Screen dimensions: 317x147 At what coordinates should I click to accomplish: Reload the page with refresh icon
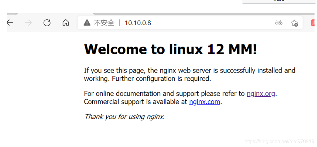[x=47, y=23]
